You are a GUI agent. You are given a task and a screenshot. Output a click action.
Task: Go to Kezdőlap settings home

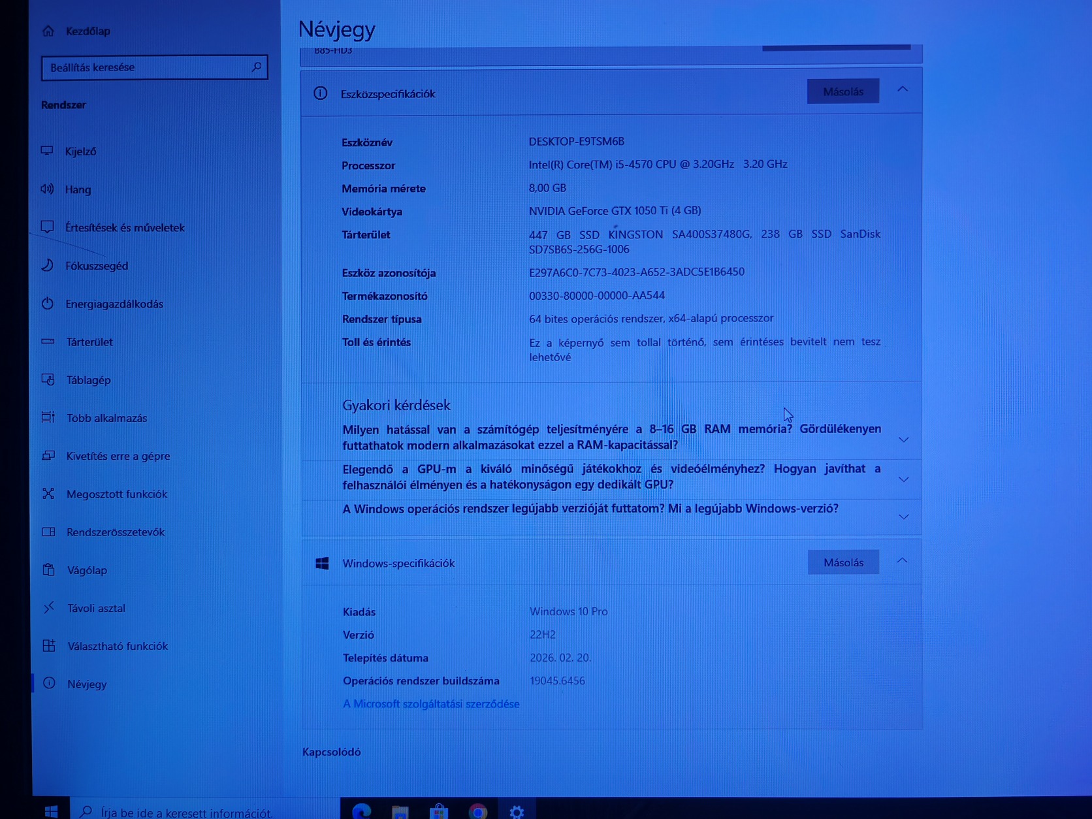pos(88,31)
